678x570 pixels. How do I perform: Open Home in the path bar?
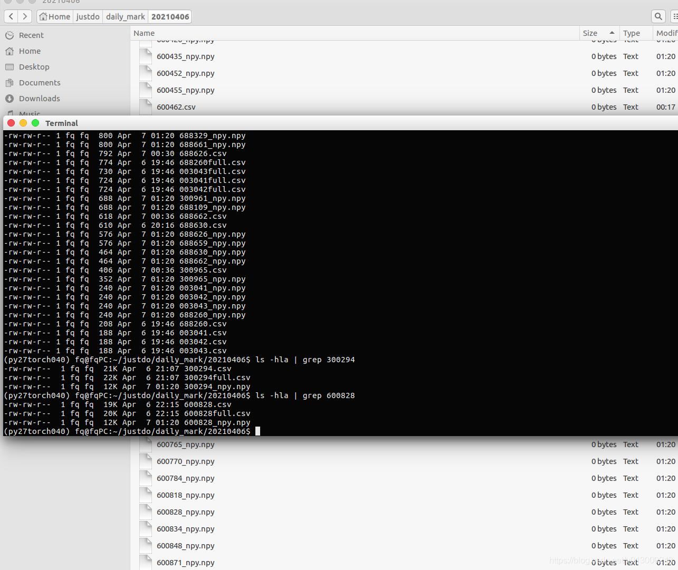55,16
